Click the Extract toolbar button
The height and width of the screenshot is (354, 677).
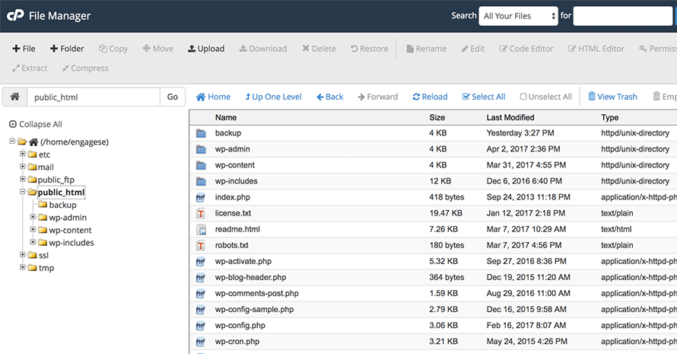point(30,68)
